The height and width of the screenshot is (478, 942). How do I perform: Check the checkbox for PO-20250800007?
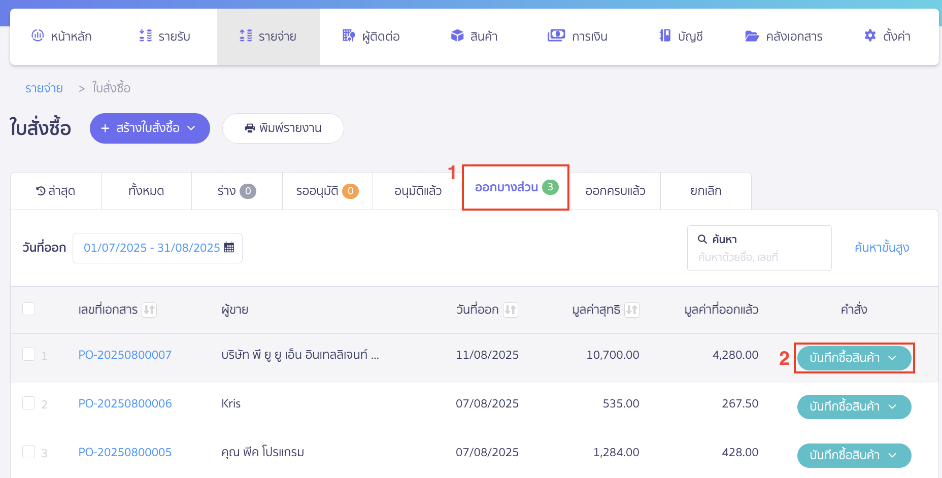coord(29,354)
